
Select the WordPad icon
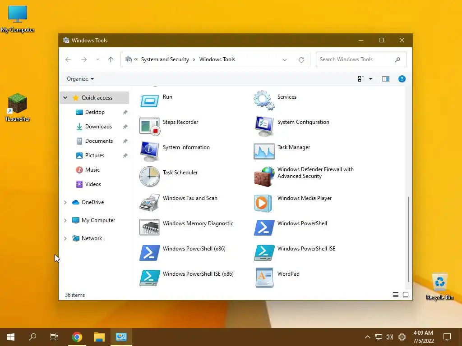264,278
